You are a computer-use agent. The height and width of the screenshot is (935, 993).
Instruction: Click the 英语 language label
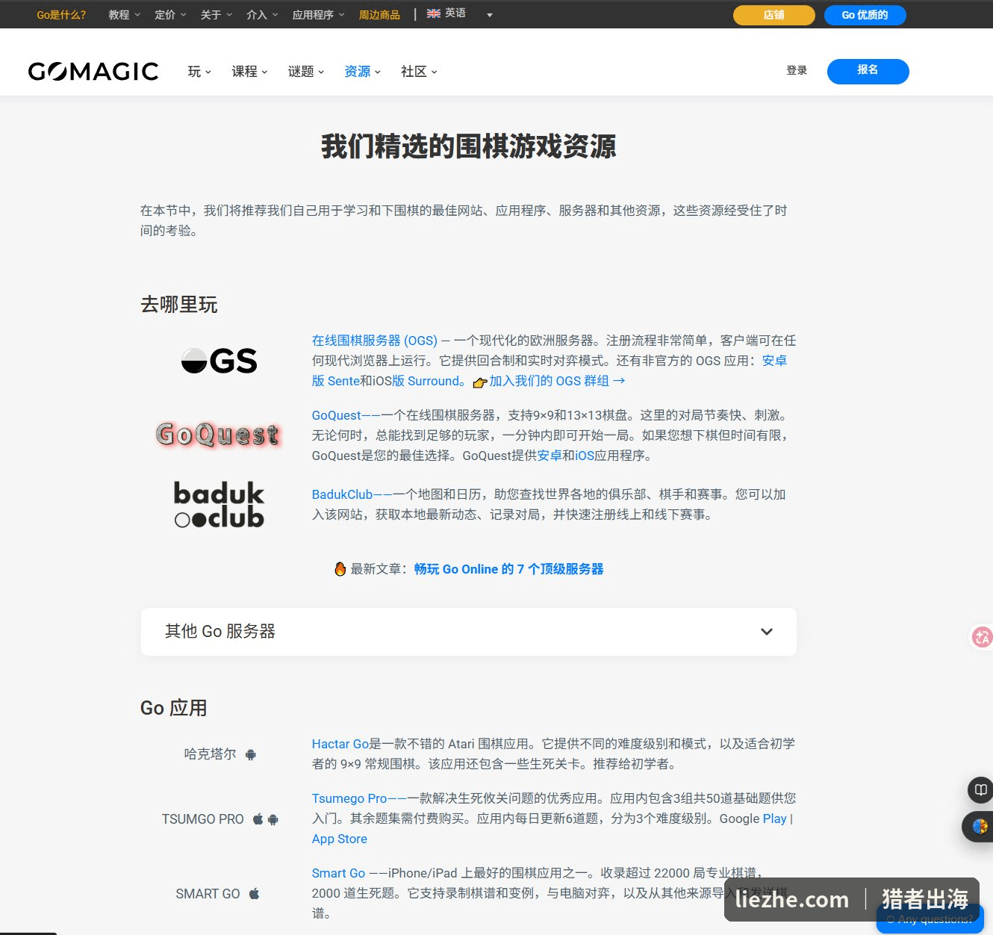coord(455,13)
